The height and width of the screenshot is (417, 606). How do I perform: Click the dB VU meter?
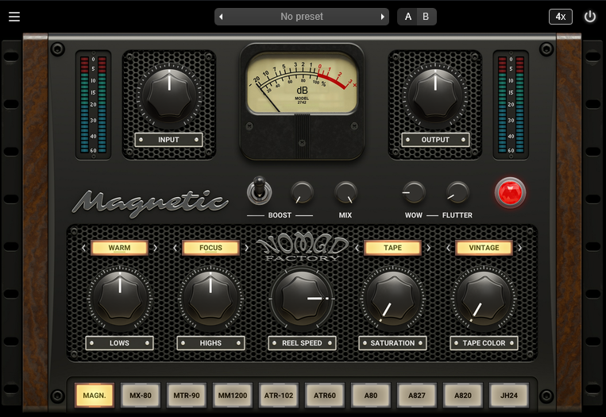pyautogui.click(x=302, y=84)
